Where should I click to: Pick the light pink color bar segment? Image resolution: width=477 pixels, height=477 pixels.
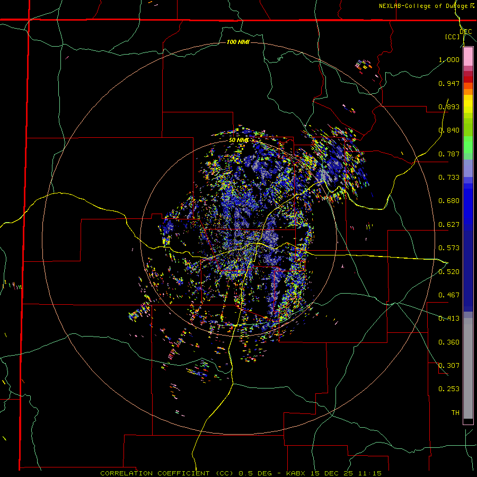pos(468,57)
